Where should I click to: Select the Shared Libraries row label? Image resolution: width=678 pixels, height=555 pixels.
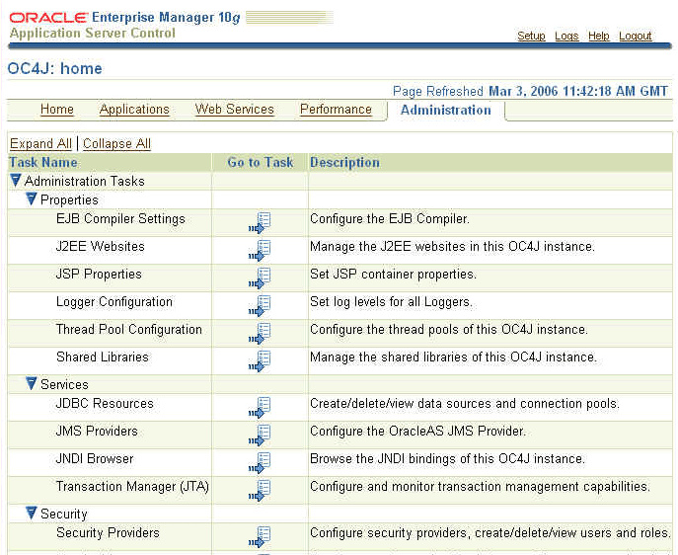(103, 357)
